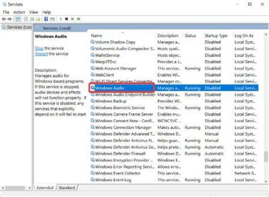Select Windows Camera Frame Server service
The height and width of the screenshot is (197, 269).
click(174, 114)
